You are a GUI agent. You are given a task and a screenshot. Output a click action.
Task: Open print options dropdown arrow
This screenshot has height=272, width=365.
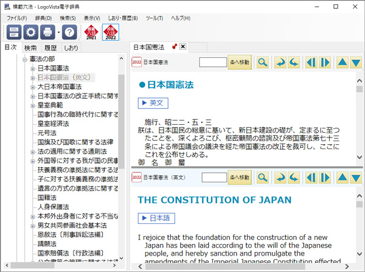(58, 32)
